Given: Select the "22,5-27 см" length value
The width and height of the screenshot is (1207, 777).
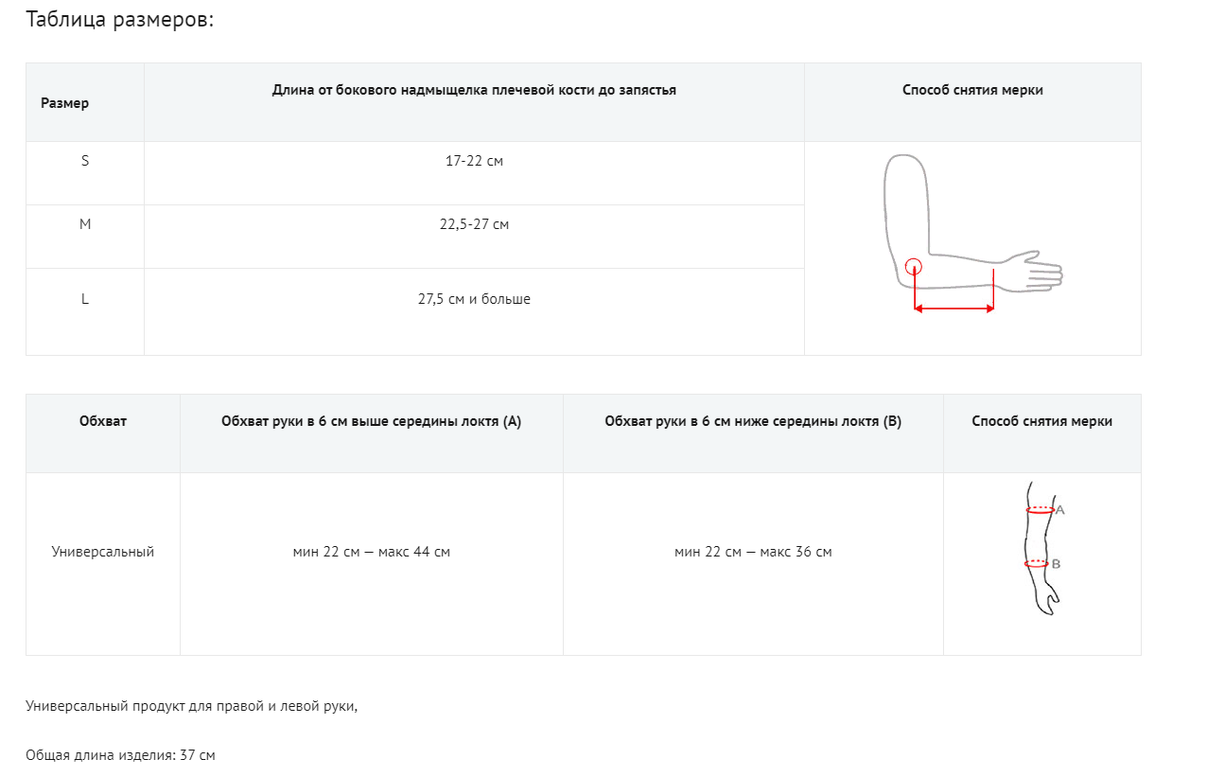Looking at the screenshot, I should [474, 224].
